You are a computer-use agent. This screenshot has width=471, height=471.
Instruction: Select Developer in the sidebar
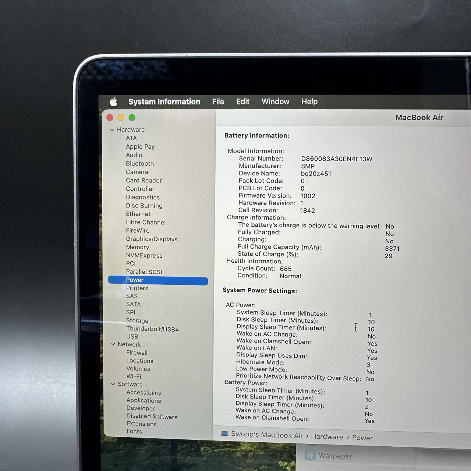[x=141, y=408]
